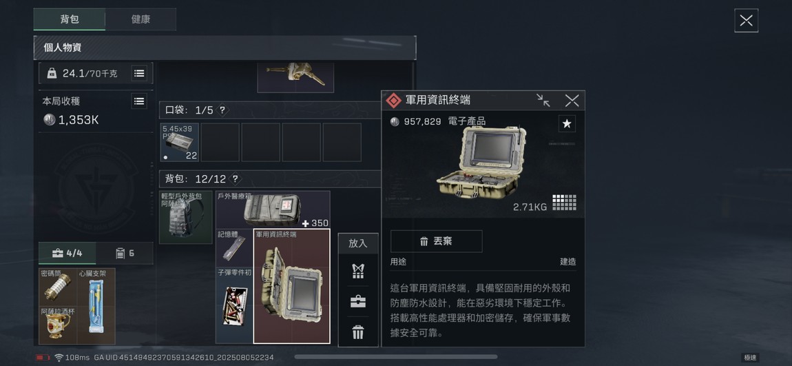Select the 記憶體 item in backpack

point(234,247)
